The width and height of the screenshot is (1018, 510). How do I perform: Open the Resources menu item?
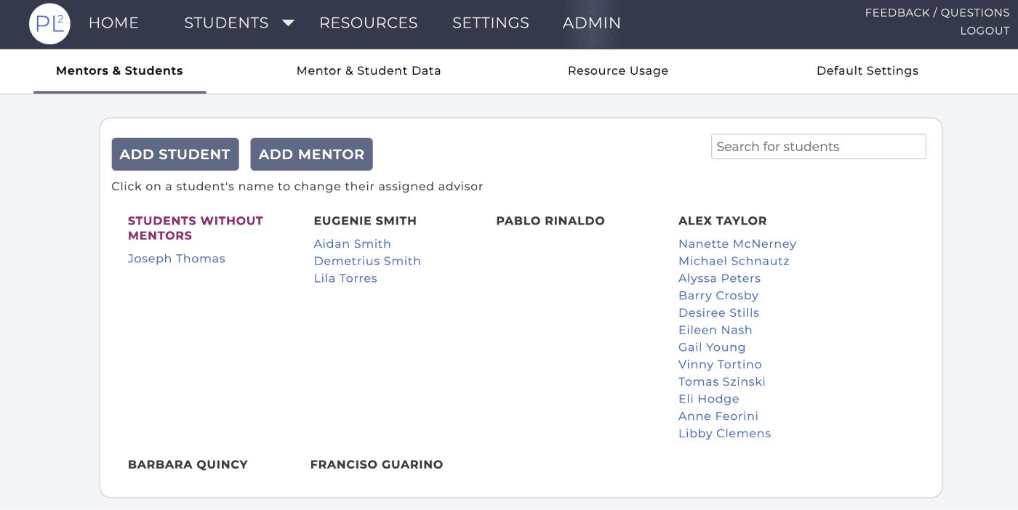368,23
